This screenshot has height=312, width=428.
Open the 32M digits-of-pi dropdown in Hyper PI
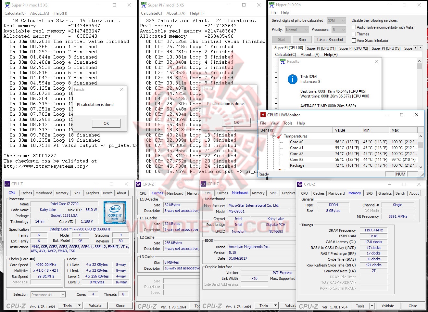click(x=336, y=20)
